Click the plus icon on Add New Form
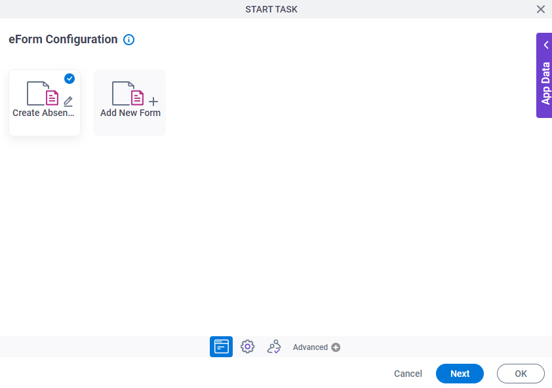 point(153,102)
